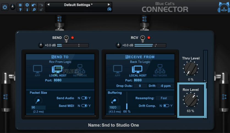Select APP mode in Send To panel
This screenshot has height=133, width=230.
pyautogui.click(x=37, y=71)
